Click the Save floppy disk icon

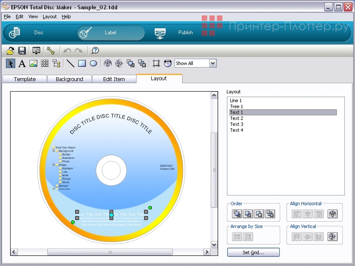click(22, 51)
